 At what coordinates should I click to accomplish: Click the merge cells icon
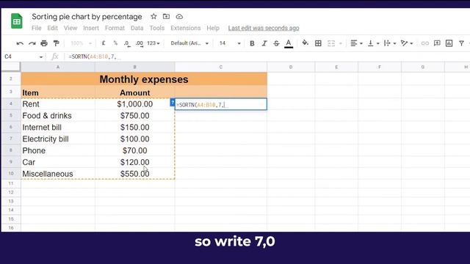[331, 43]
